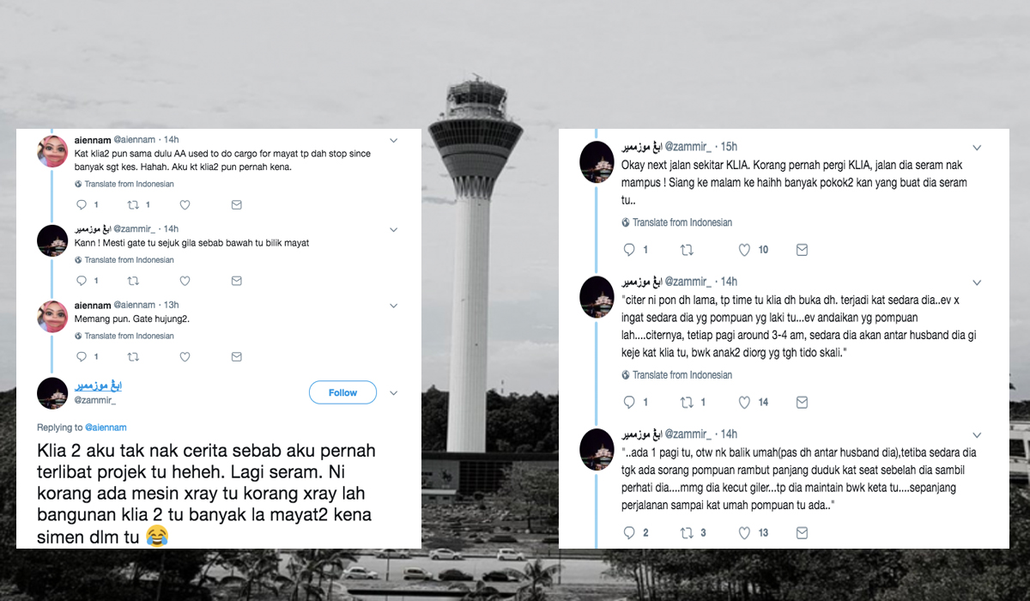Follow the @zammir_ account
Image resolution: width=1030 pixels, height=601 pixels.
point(342,392)
